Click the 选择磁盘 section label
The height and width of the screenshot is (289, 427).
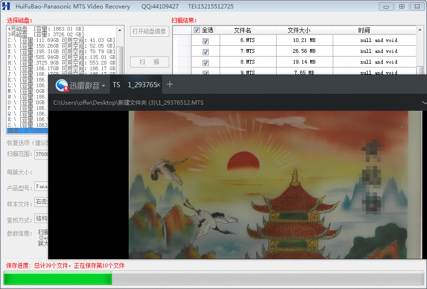pos(20,20)
